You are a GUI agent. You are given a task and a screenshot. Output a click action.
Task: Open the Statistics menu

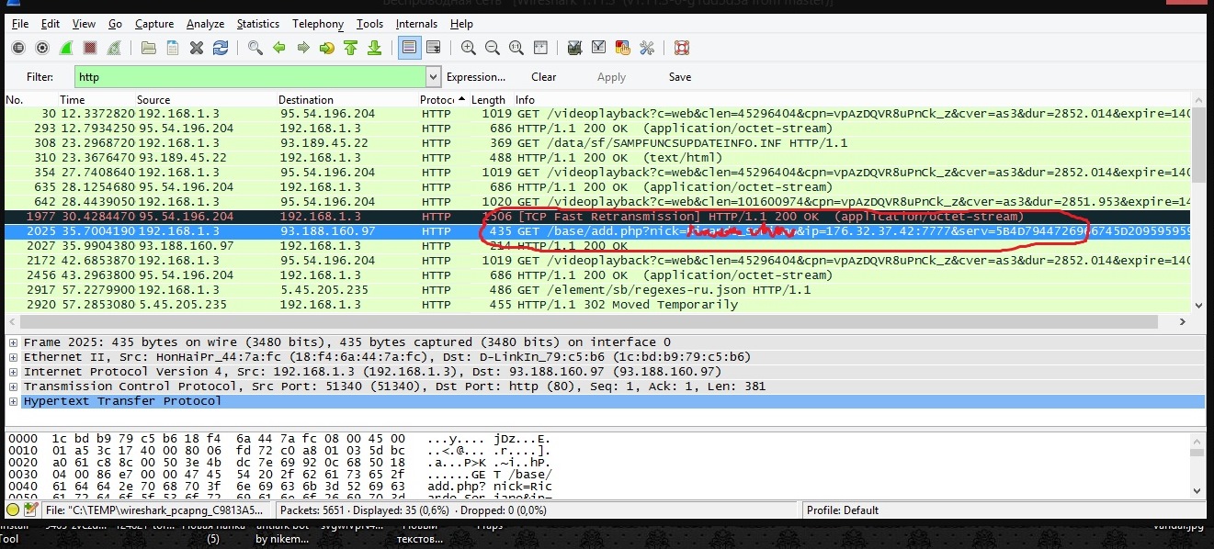pos(258,24)
